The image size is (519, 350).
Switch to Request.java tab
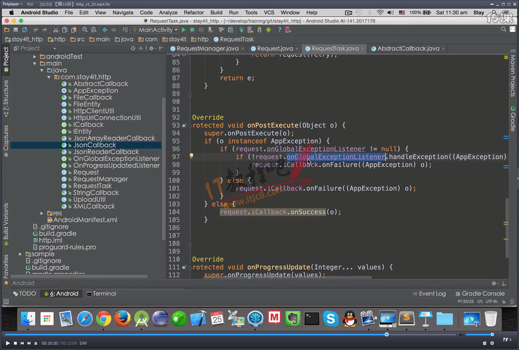[275, 49]
